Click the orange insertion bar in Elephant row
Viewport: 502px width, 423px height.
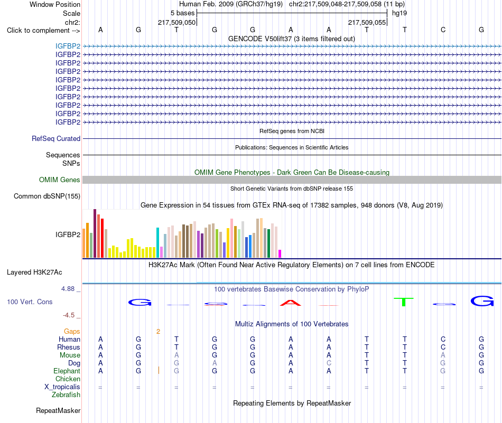click(x=159, y=370)
